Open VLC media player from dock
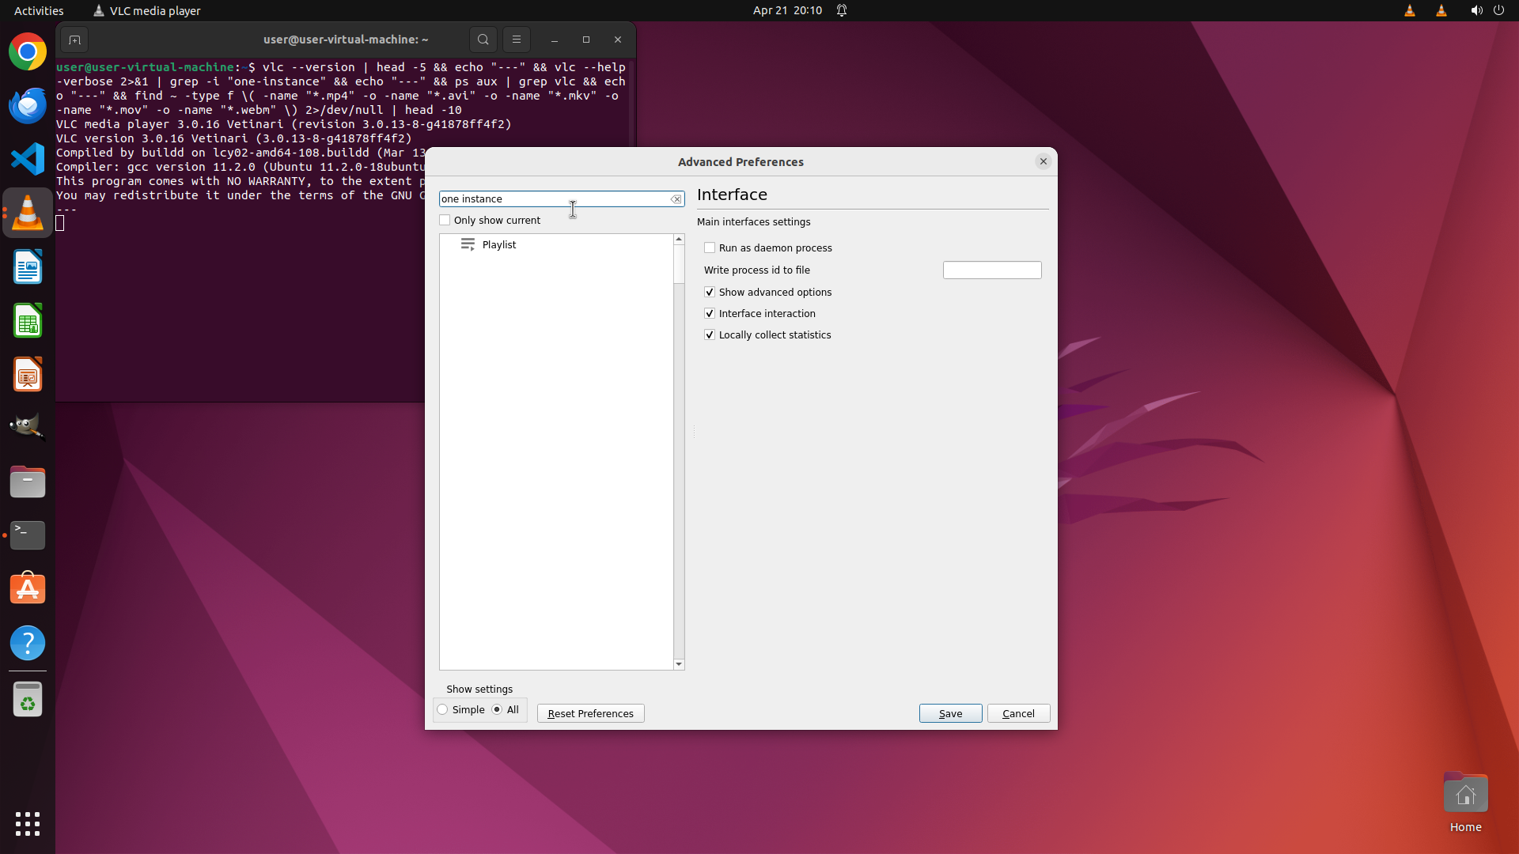Viewport: 1519px width, 854px height. (x=28, y=213)
